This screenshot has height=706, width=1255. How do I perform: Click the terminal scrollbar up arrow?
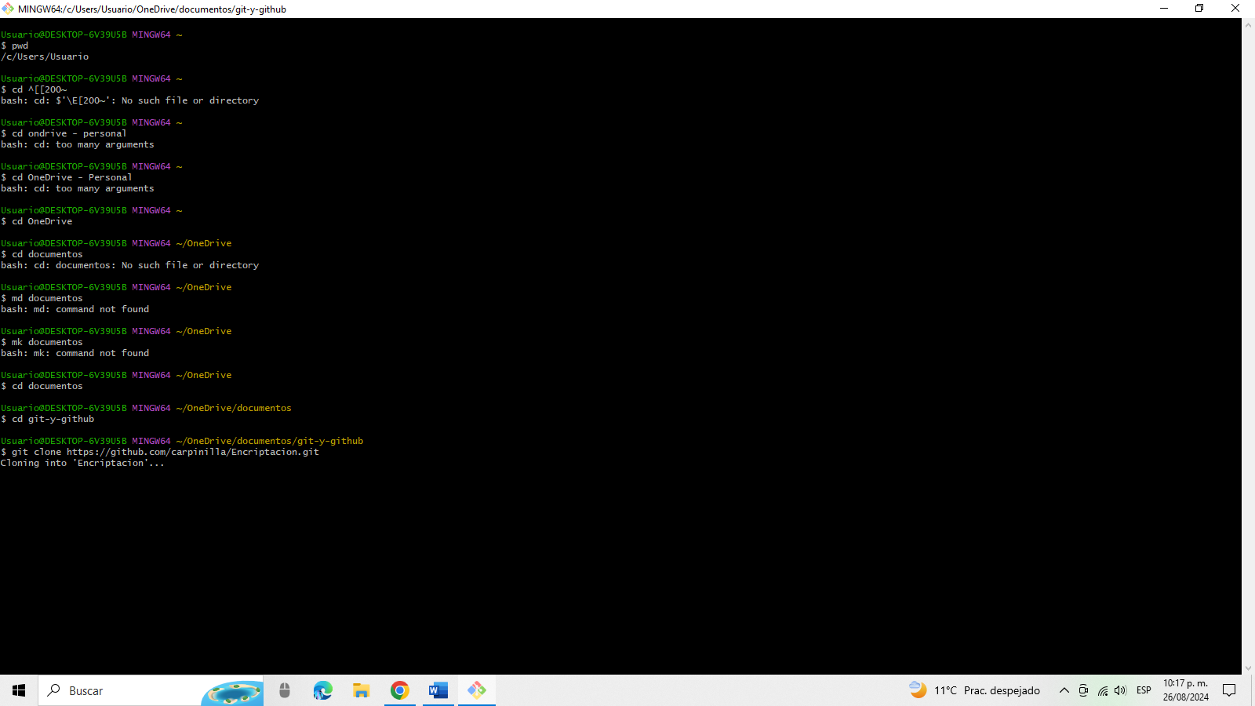tap(1248, 25)
